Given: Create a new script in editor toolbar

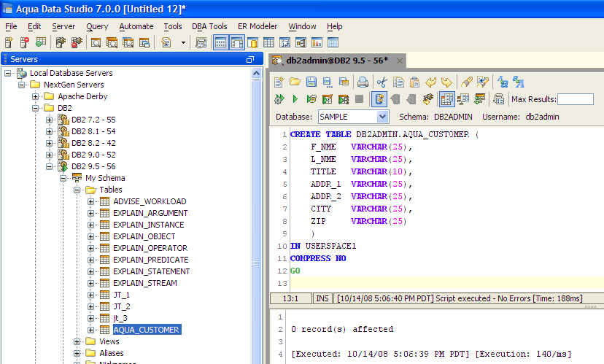Looking at the screenshot, I should point(279,82).
